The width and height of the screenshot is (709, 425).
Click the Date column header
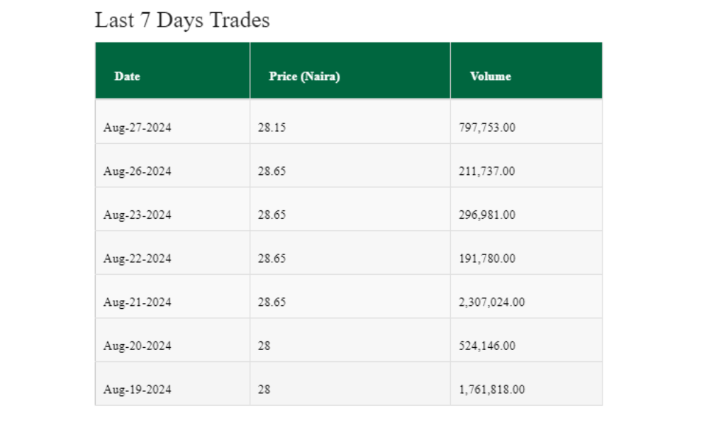tap(128, 76)
